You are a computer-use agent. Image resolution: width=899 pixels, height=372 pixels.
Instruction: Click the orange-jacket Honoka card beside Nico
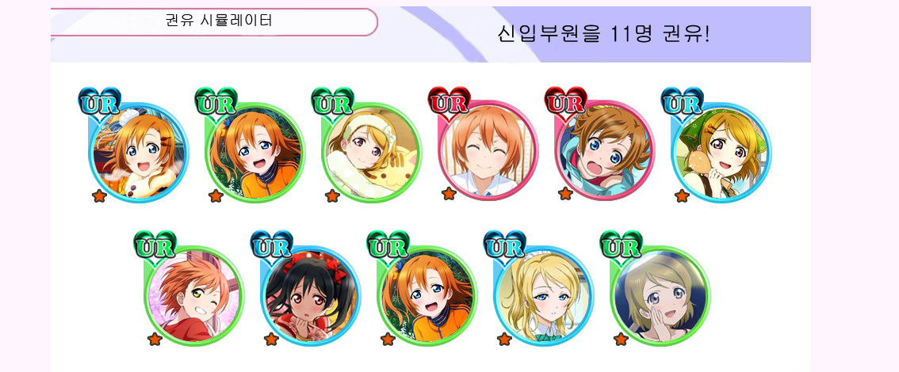[x=427, y=295]
